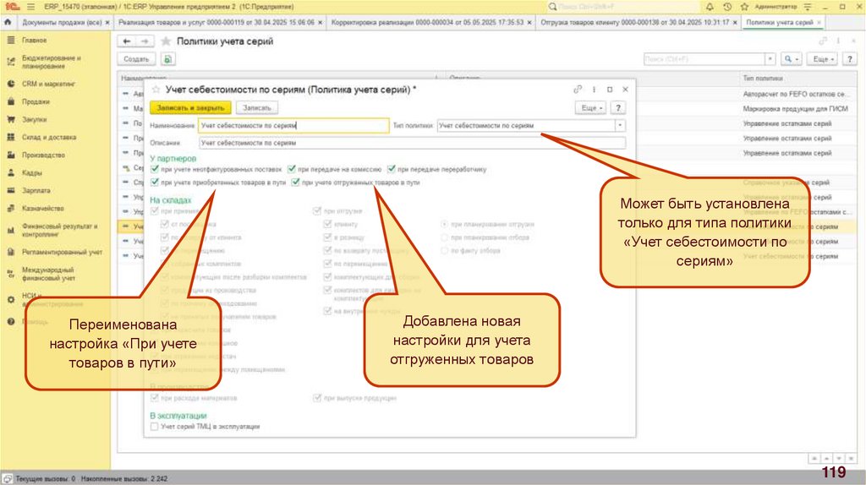
Task: Open the main hamburger menu in title bar
Action: [x=31, y=6]
